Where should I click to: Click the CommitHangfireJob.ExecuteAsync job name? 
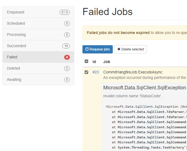133,72
